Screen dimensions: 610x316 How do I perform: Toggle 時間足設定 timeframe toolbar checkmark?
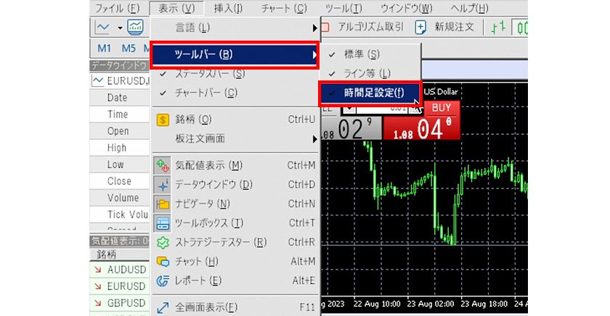[332, 92]
